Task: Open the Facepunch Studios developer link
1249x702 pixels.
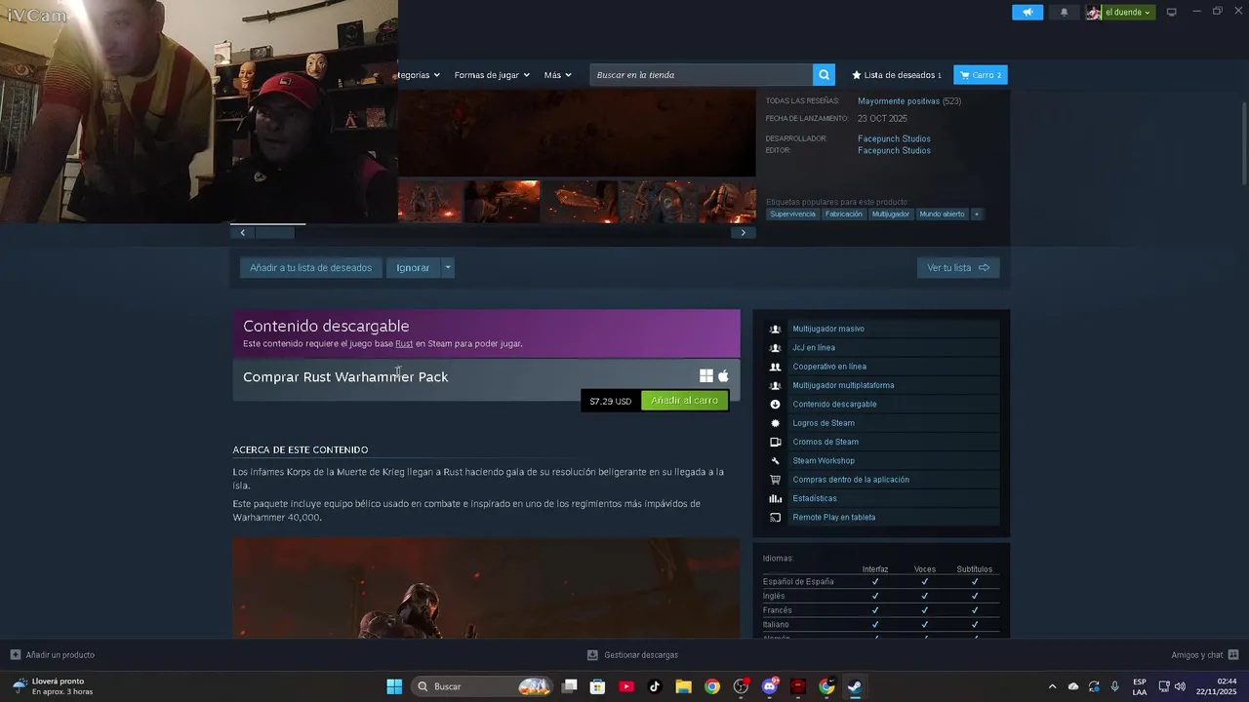Action: (894, 138)
